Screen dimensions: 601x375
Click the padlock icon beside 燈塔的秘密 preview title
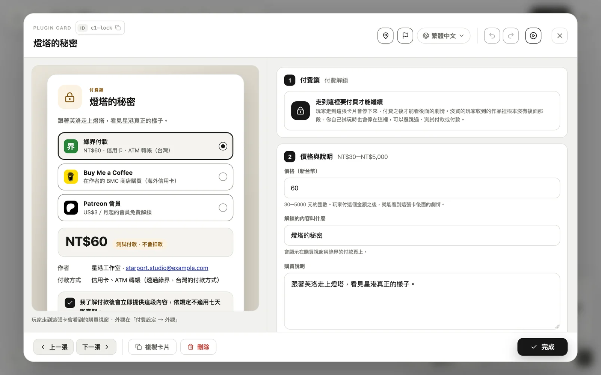70,97
